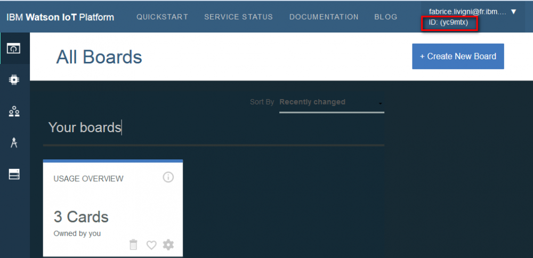
Task: Open the Usage Overview board card
Action: (113, 208)
